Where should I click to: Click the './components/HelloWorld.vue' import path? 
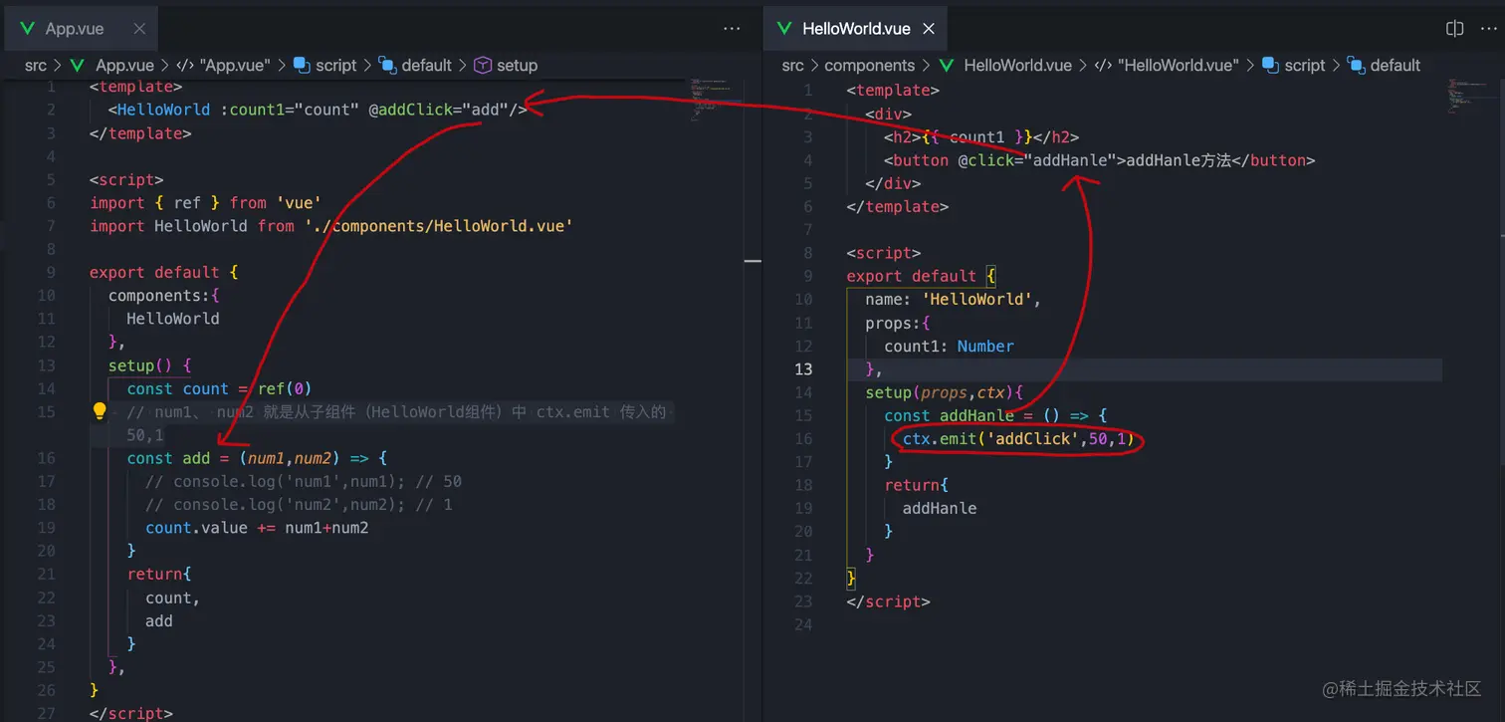pyautogui.click(x=439, y=226)
